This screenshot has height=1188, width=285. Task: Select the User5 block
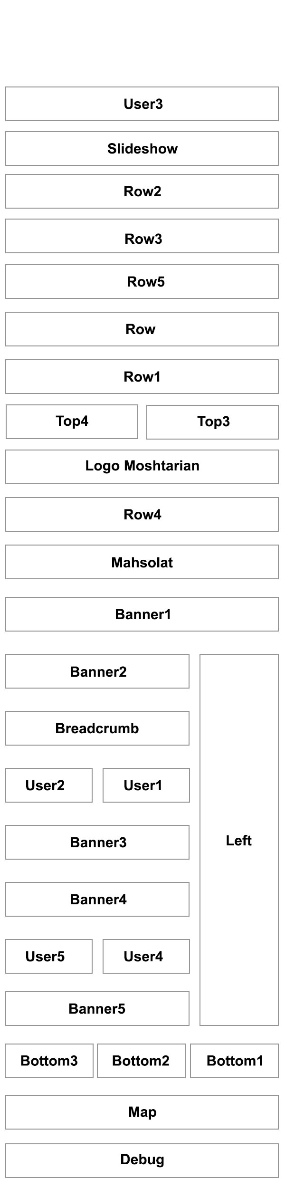49,957
